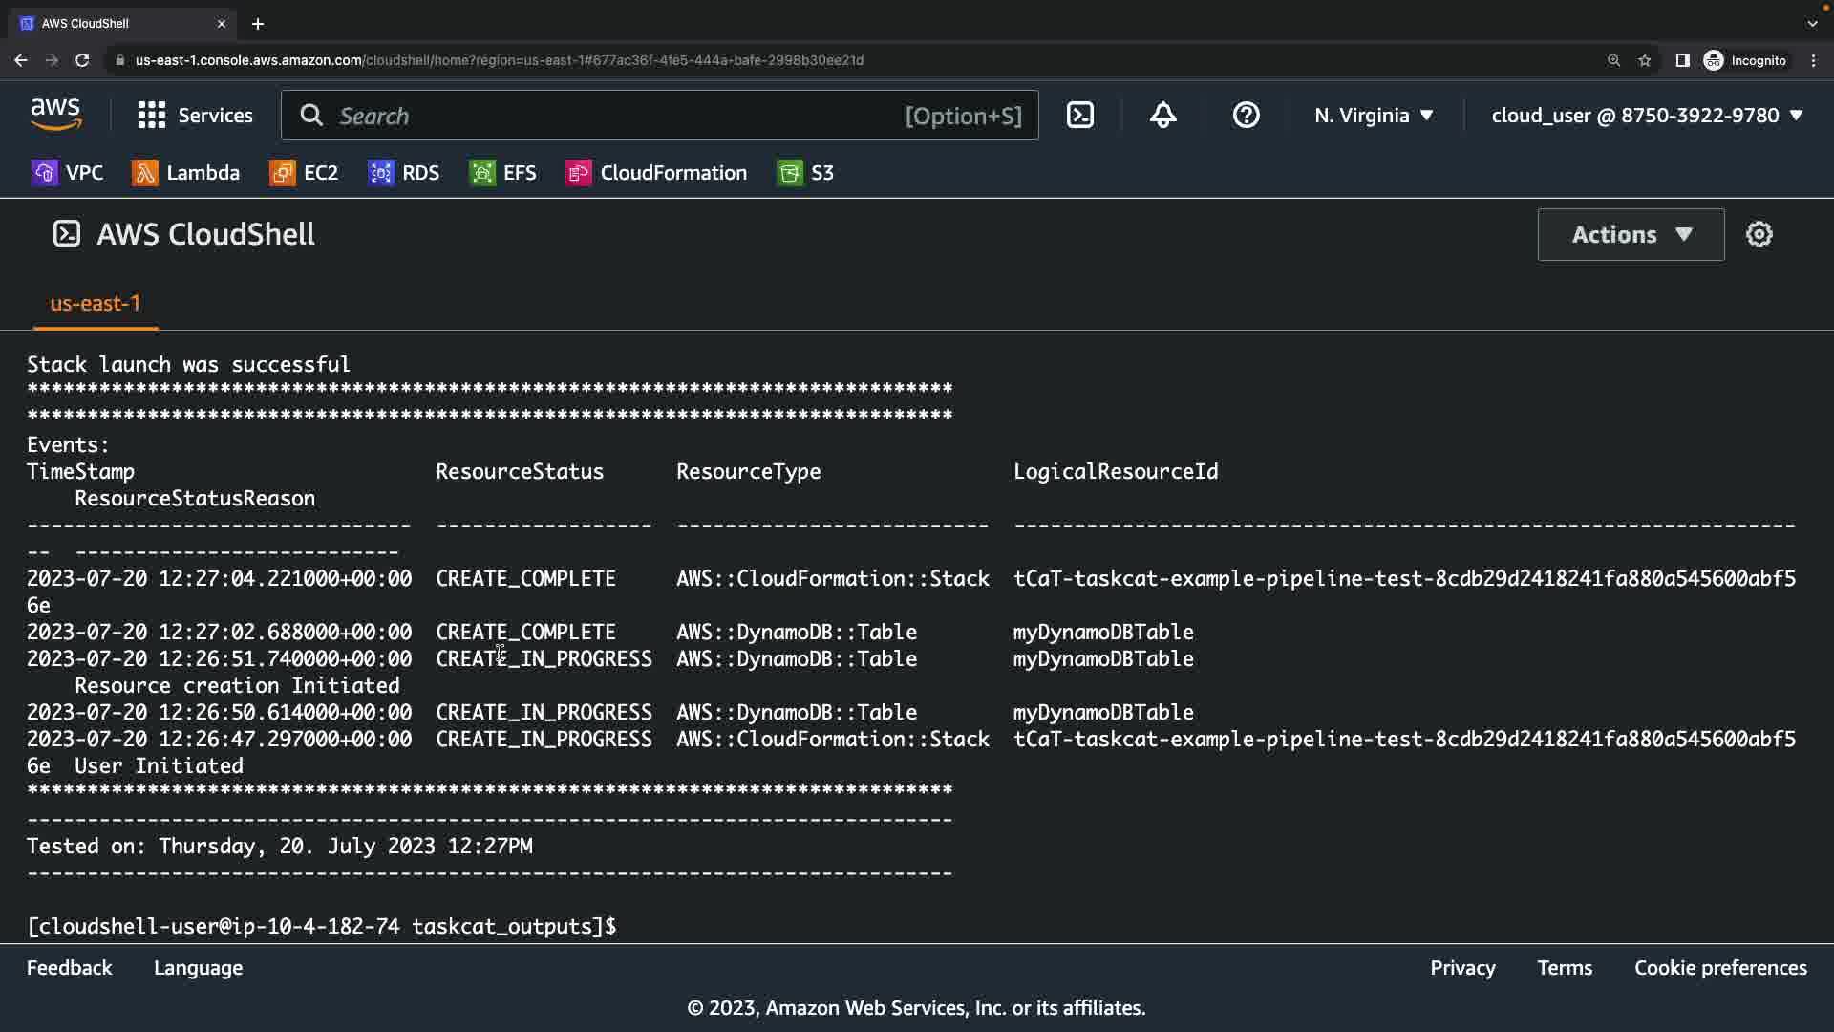Open CloudShell from the top navigation icon
Viewport: 1834px width, 1032px height.
point(1079,116)
